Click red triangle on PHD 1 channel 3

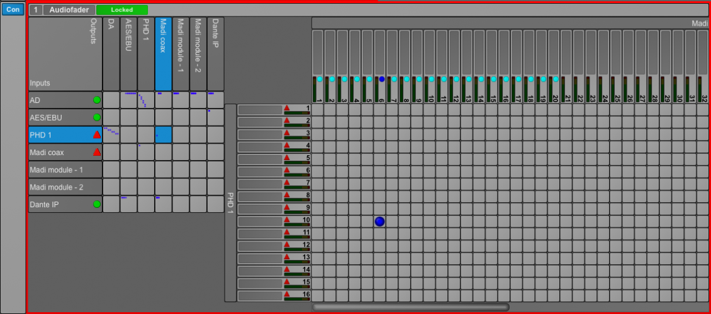(x=287, y=133)
